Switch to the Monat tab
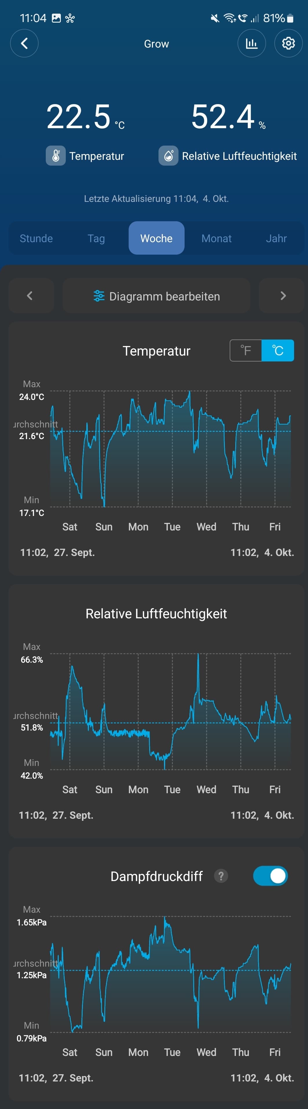This screenshot has width=308, height=1109. pyautogui.click(x=216, y=238)
